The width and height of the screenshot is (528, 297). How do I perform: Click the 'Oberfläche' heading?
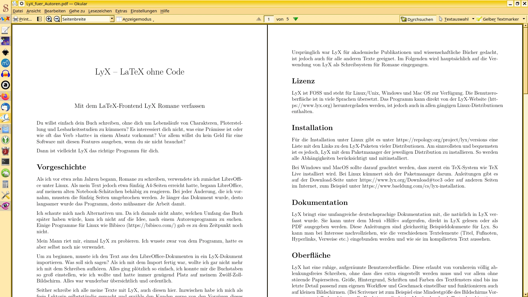pyautogui.click(x=311, y=255)
